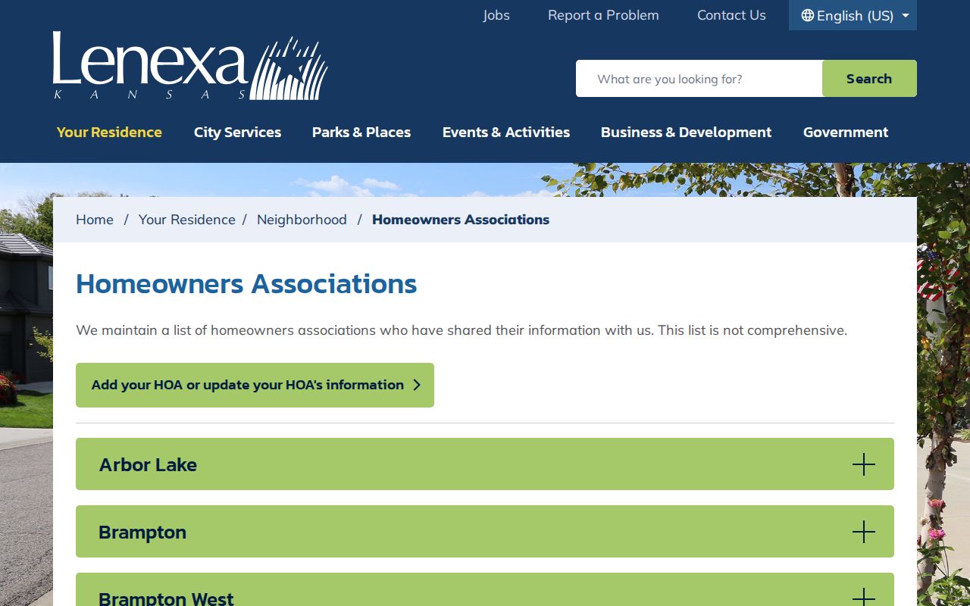Open the Government menu
The height and width of the screenshot is (606, 970).
tap(846, 132)
